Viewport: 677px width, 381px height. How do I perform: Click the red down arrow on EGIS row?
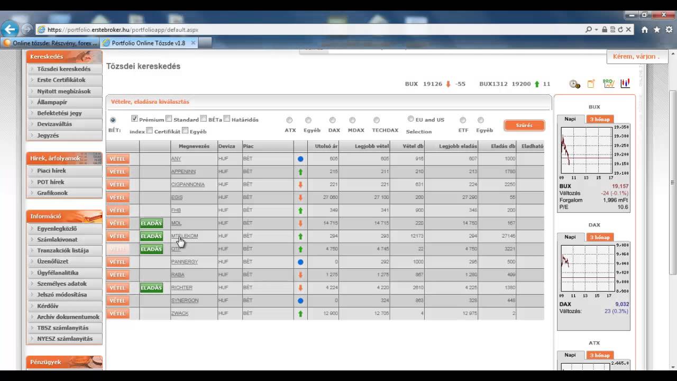point(300,197)
